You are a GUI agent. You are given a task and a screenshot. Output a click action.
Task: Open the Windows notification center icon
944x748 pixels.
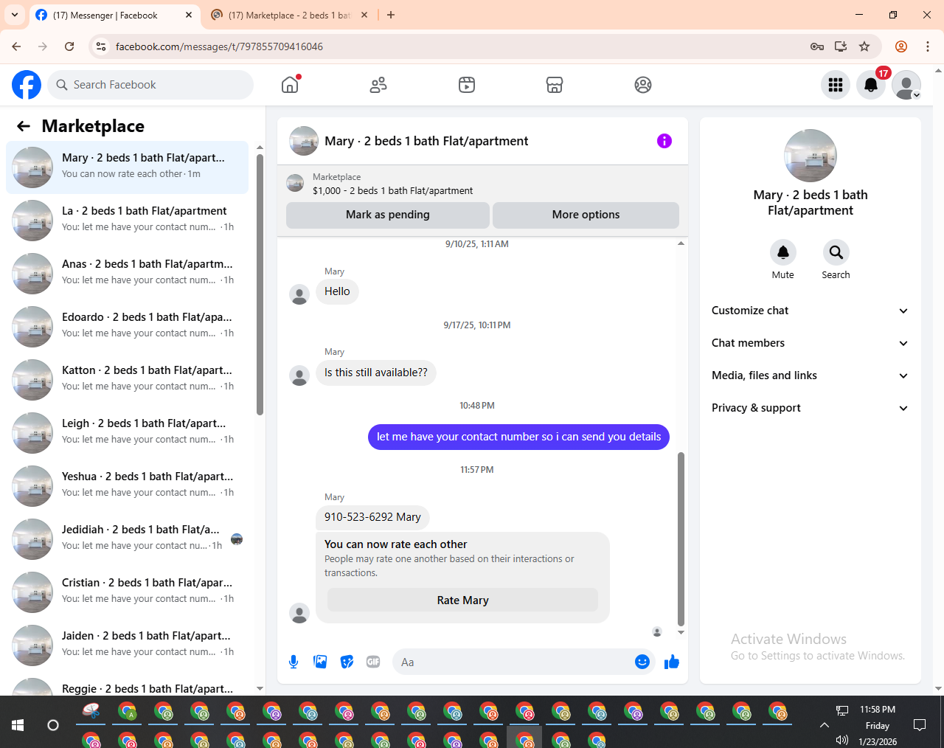920,725
